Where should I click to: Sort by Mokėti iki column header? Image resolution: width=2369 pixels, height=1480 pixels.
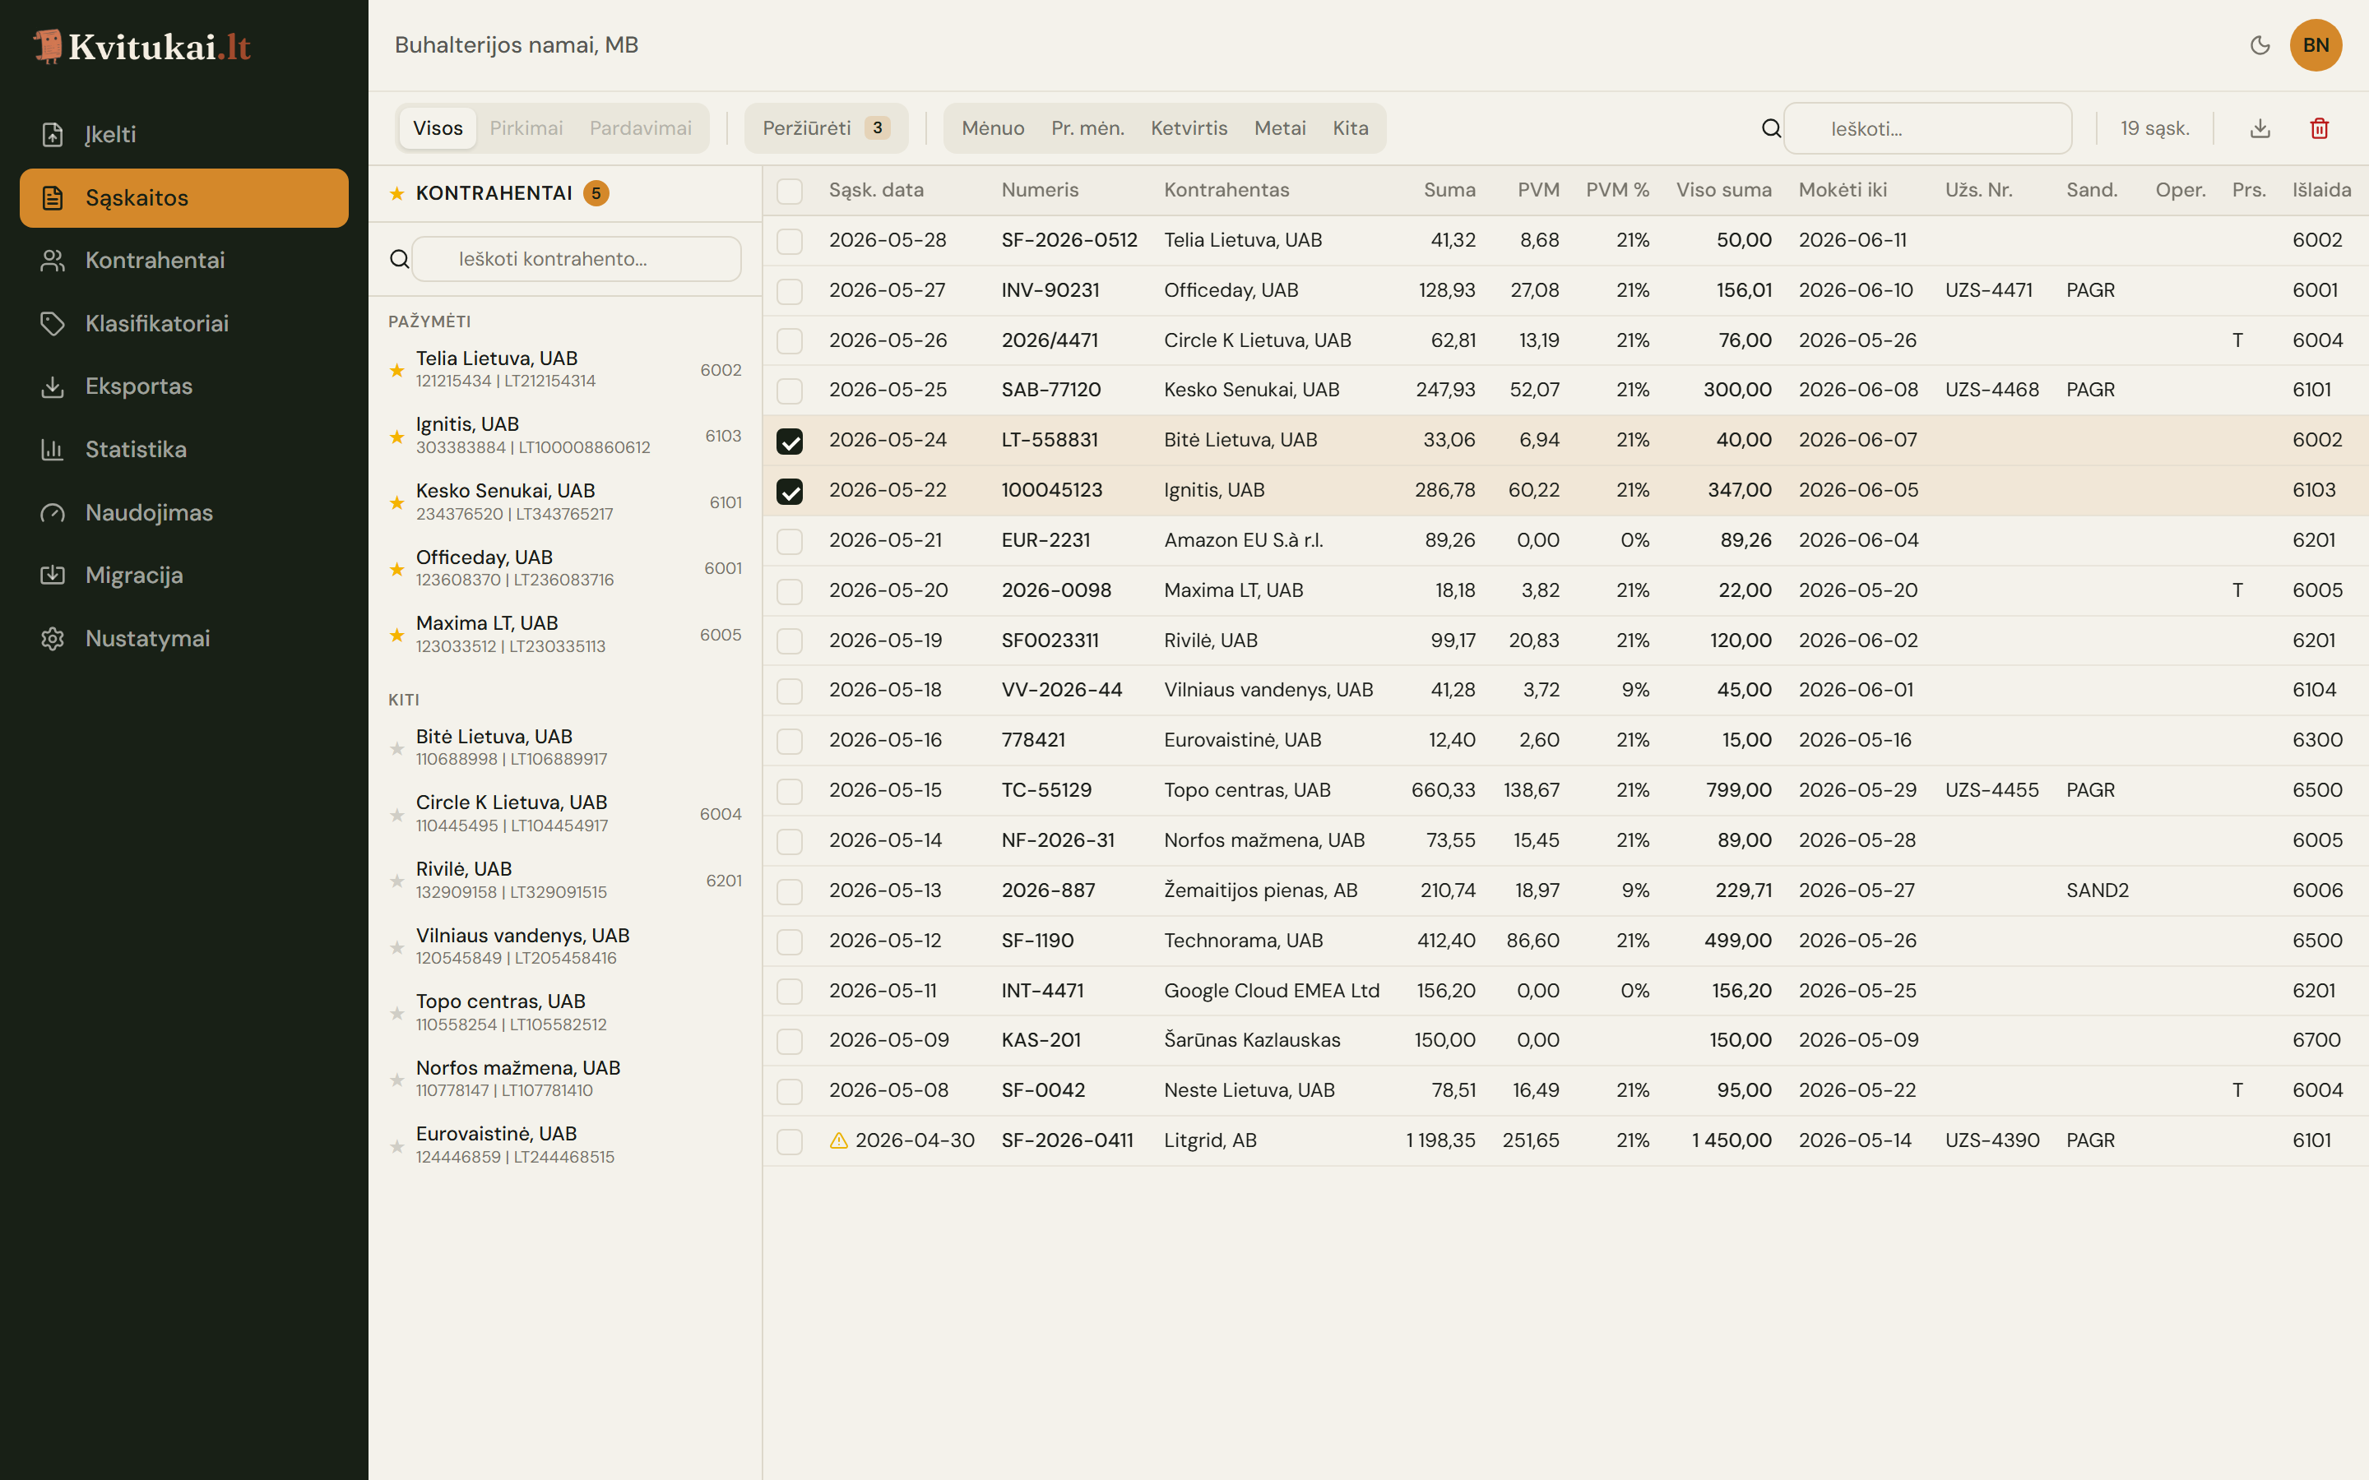(1843, 190)
